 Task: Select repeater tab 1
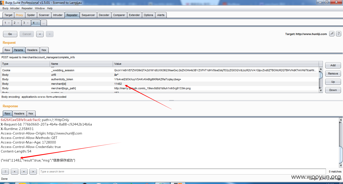tap(5, 23)
